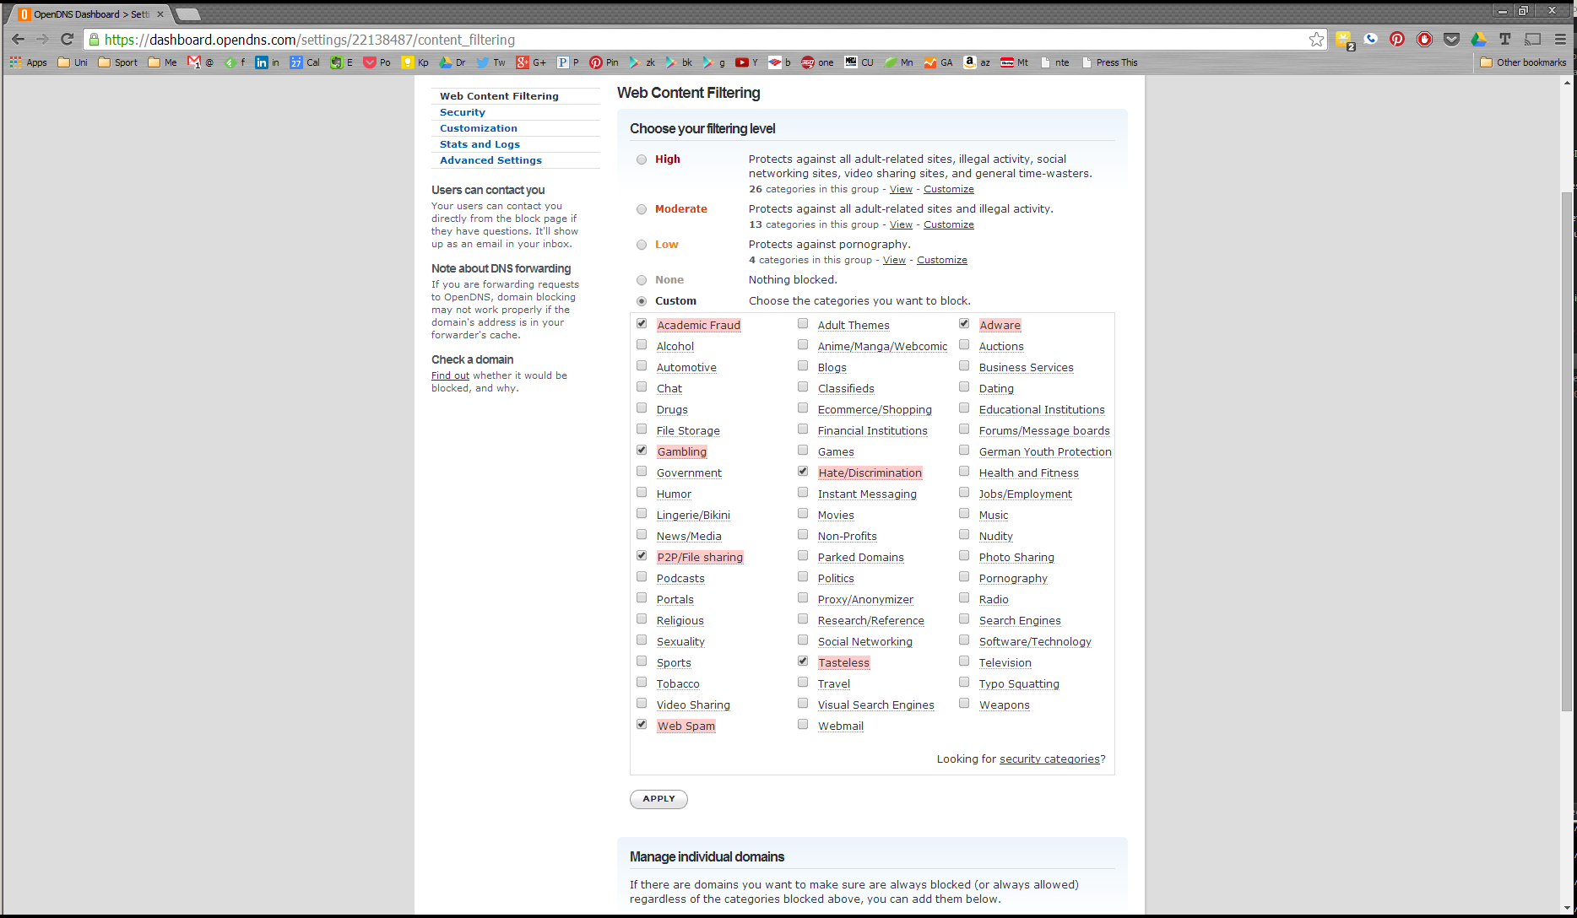Open the Pinterest extension icon in the toolbar

(x=1397, y=39)
